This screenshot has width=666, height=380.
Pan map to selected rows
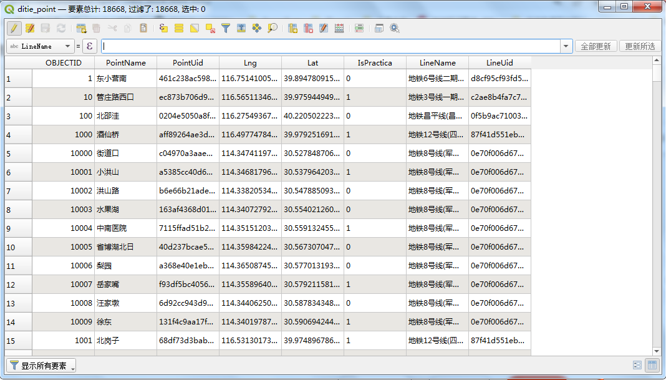coord(255,28)
